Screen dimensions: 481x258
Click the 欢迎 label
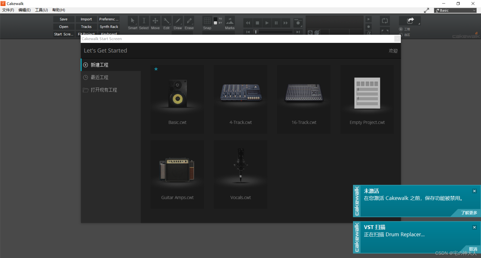393,51
